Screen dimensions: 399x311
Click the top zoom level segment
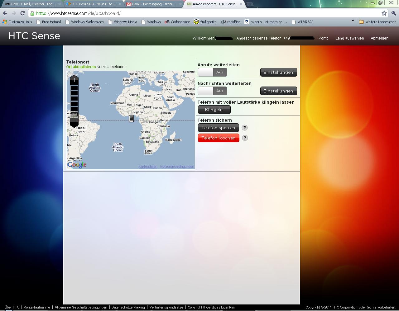click(x=74, y=88)
